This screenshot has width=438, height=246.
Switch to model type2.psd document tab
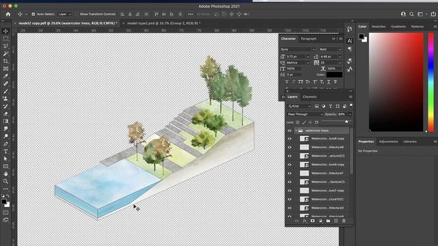coord(164,23)
